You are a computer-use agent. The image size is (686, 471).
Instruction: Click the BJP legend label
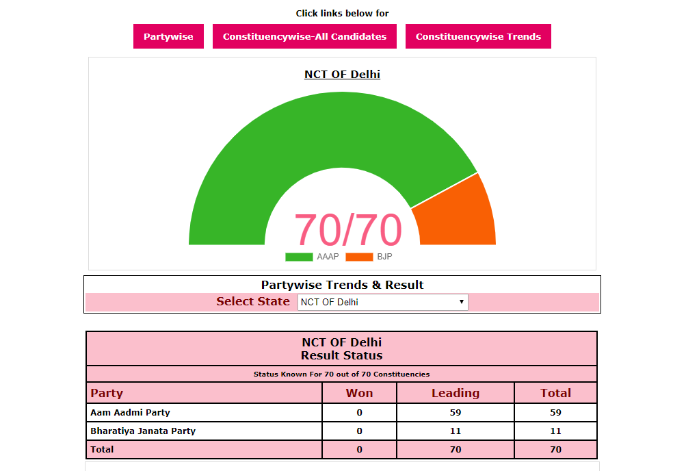384,257
